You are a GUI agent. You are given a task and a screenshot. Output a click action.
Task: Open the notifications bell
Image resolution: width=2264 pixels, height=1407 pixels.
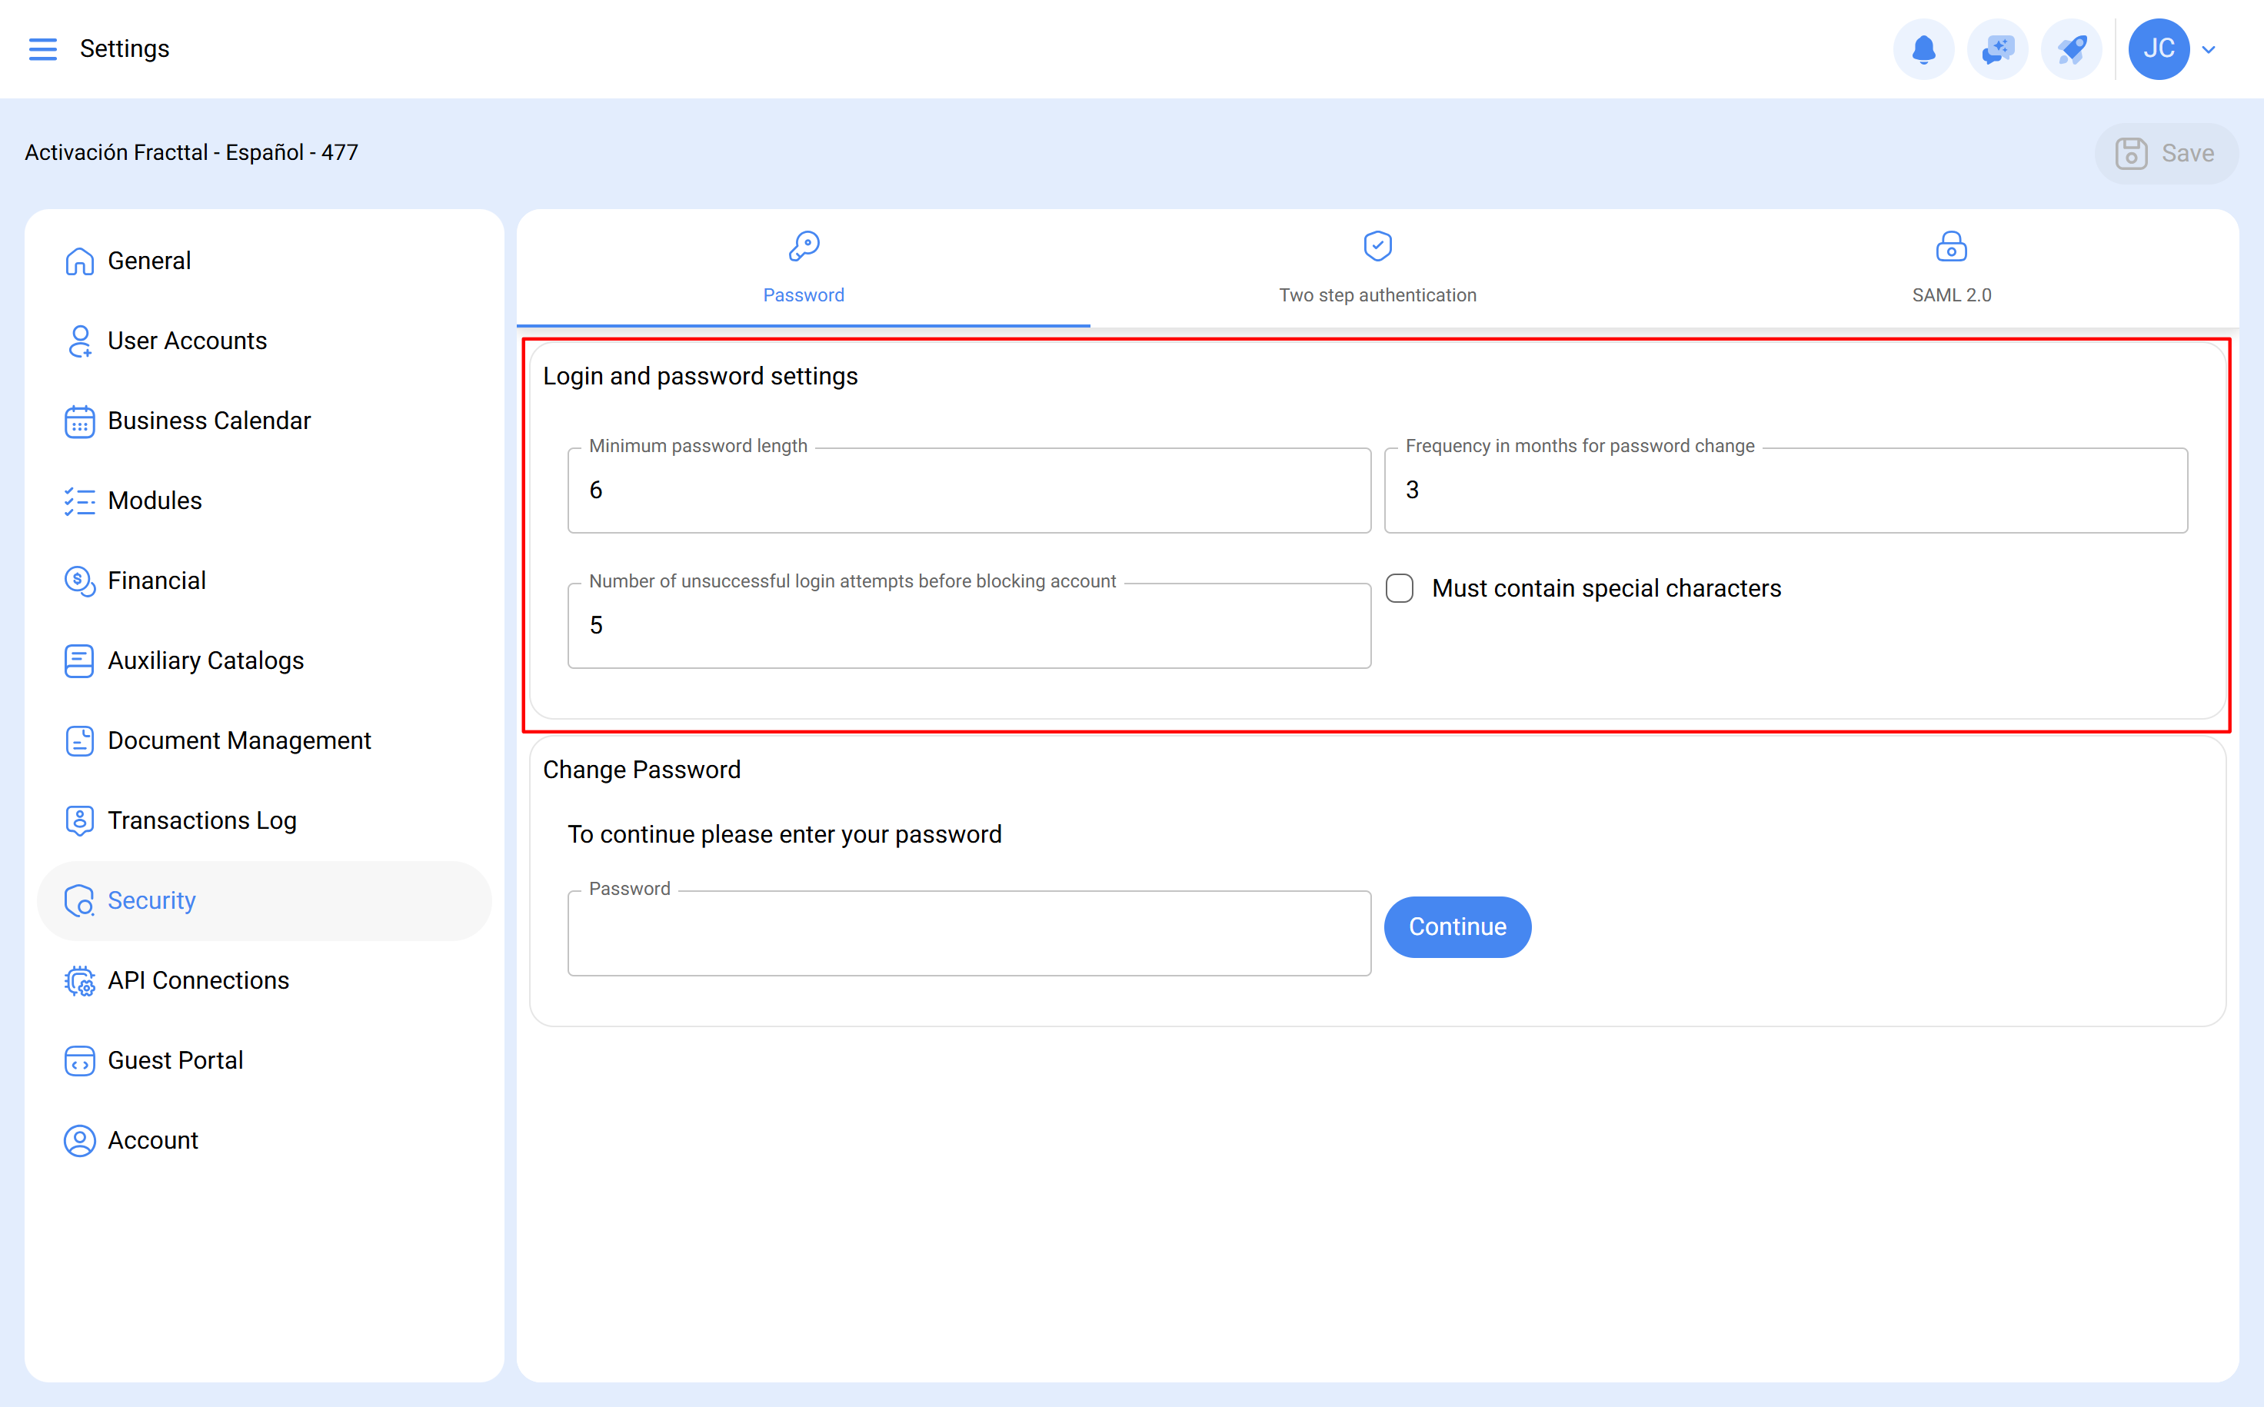coord(1923,48)
